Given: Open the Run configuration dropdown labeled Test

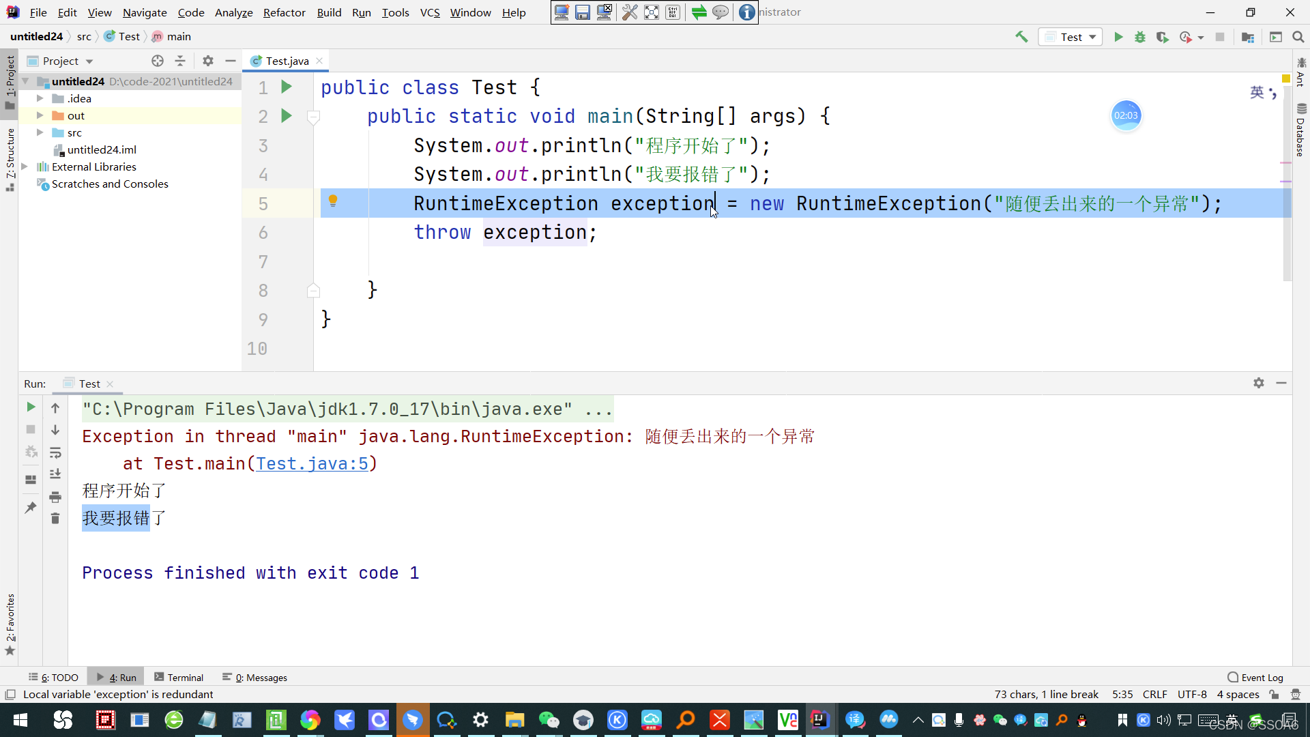Looking at the screenshot, I should coord(1071,37).
